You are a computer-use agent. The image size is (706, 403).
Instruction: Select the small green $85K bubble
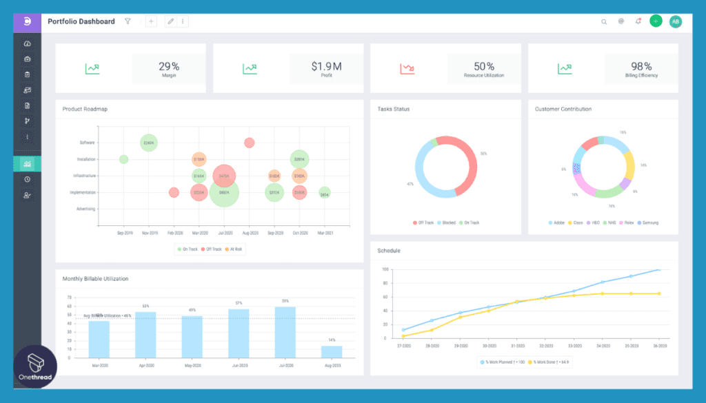(x=325, y=194)
